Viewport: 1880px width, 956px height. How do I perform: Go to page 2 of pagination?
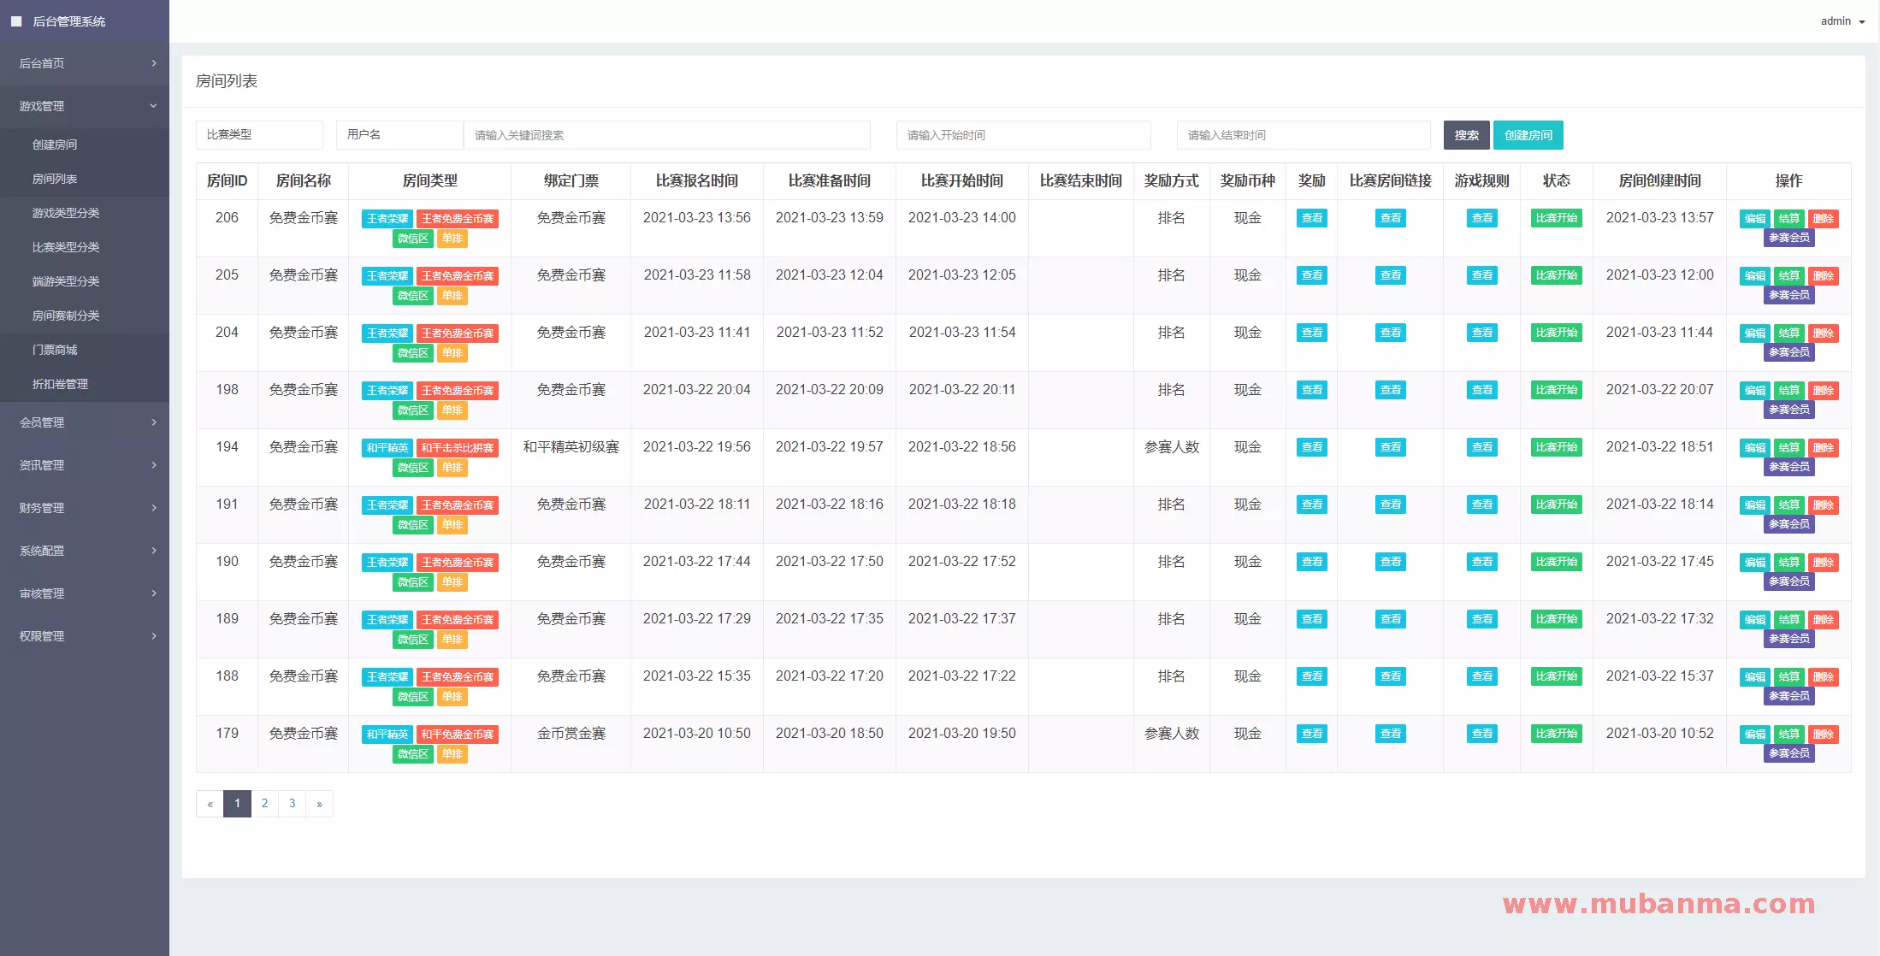[265, 804]
